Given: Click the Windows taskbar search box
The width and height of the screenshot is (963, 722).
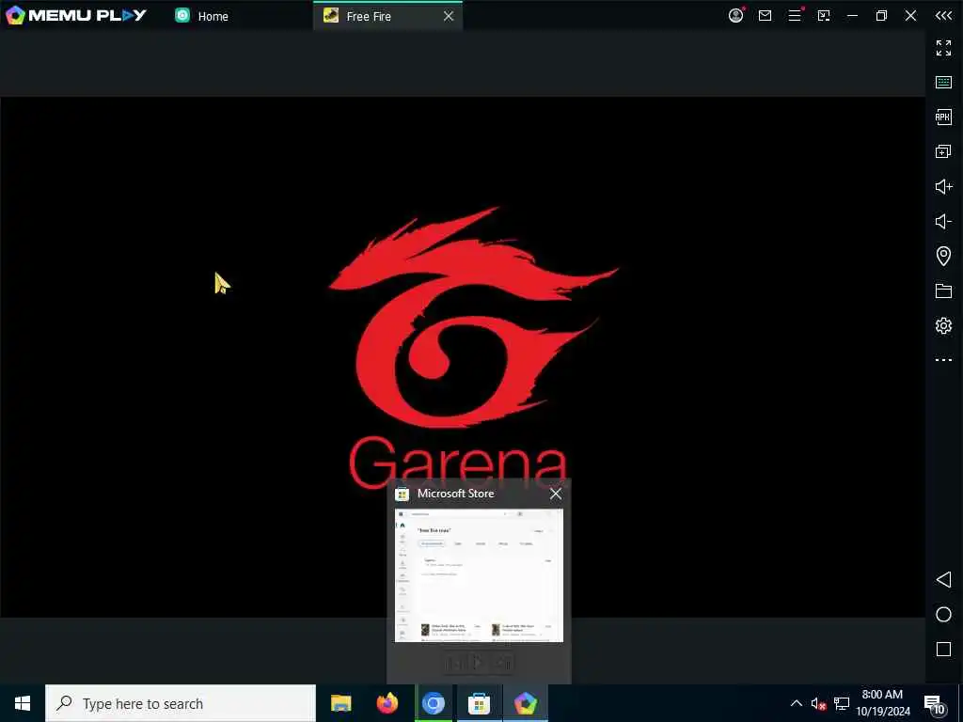Looking at the screenshot, I should 181,703.
